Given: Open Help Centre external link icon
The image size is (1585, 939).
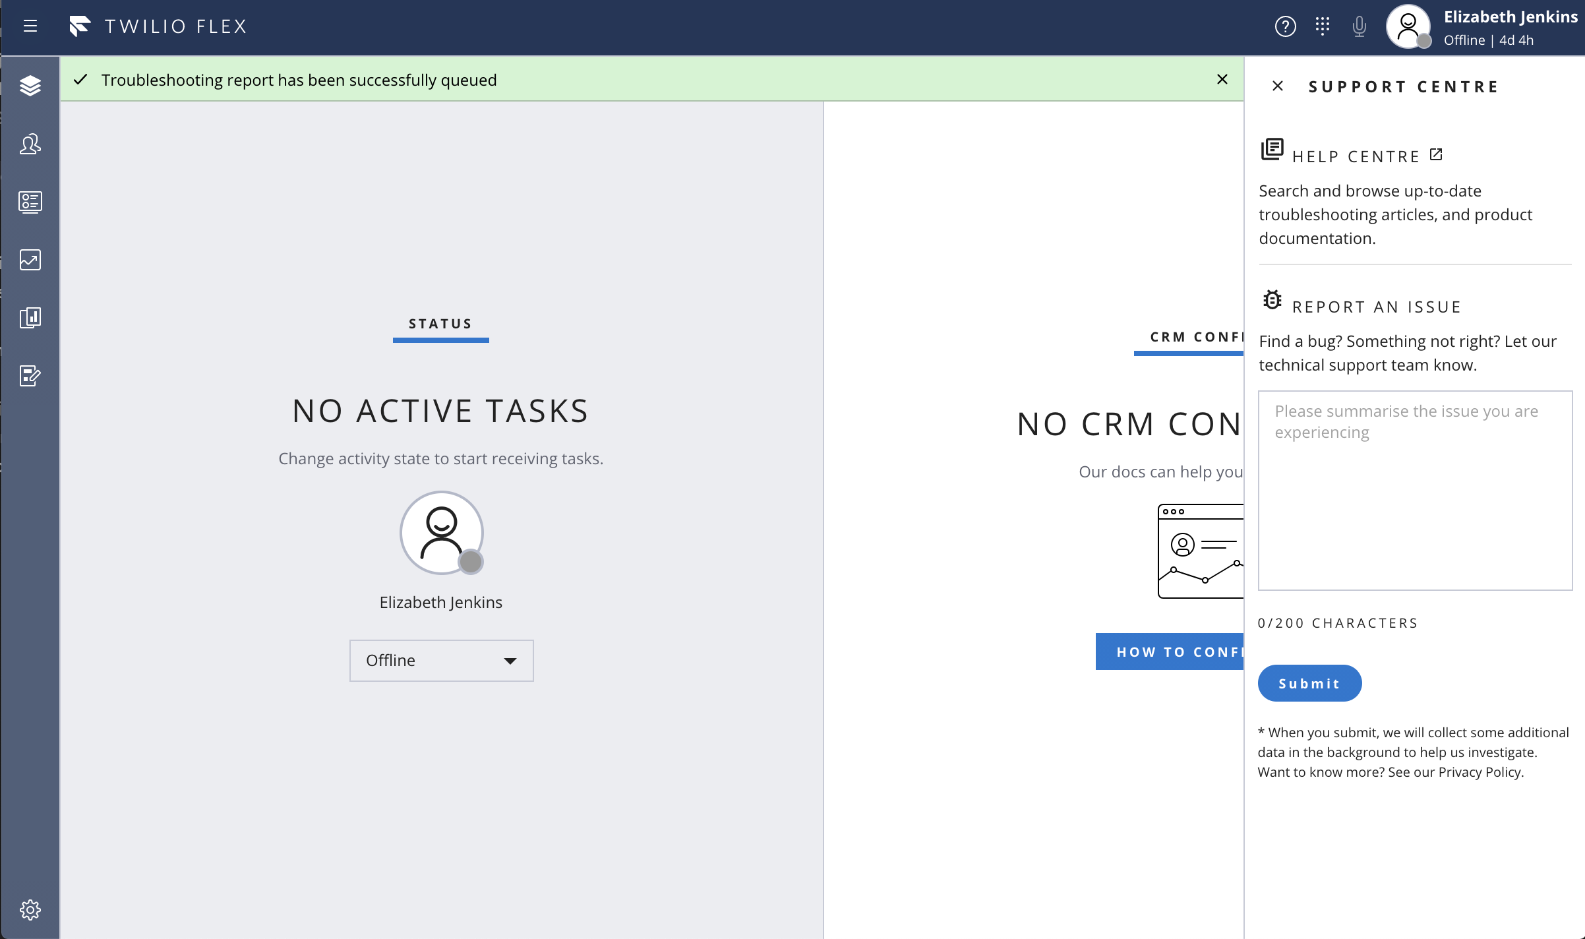Looking at the screenshot, I should (1436, 154).
